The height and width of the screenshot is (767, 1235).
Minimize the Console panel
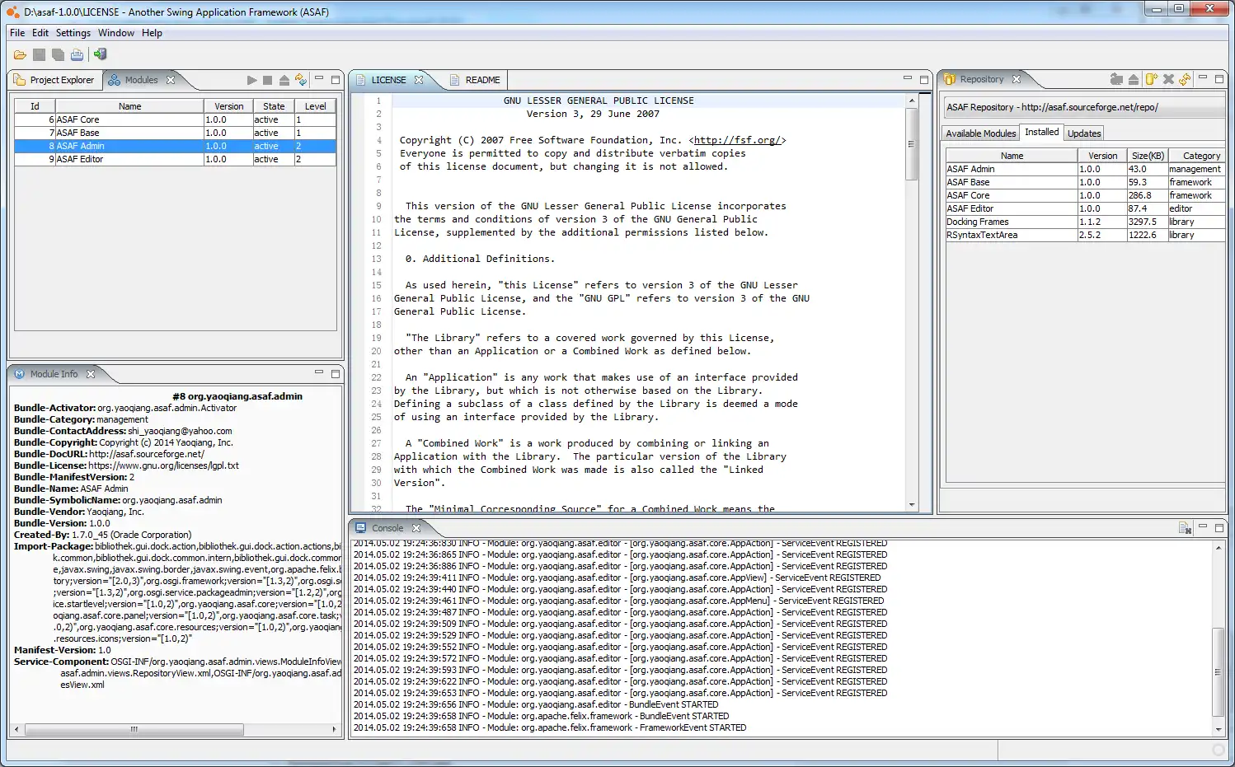pyautogui.click(x=1203, y=526)
